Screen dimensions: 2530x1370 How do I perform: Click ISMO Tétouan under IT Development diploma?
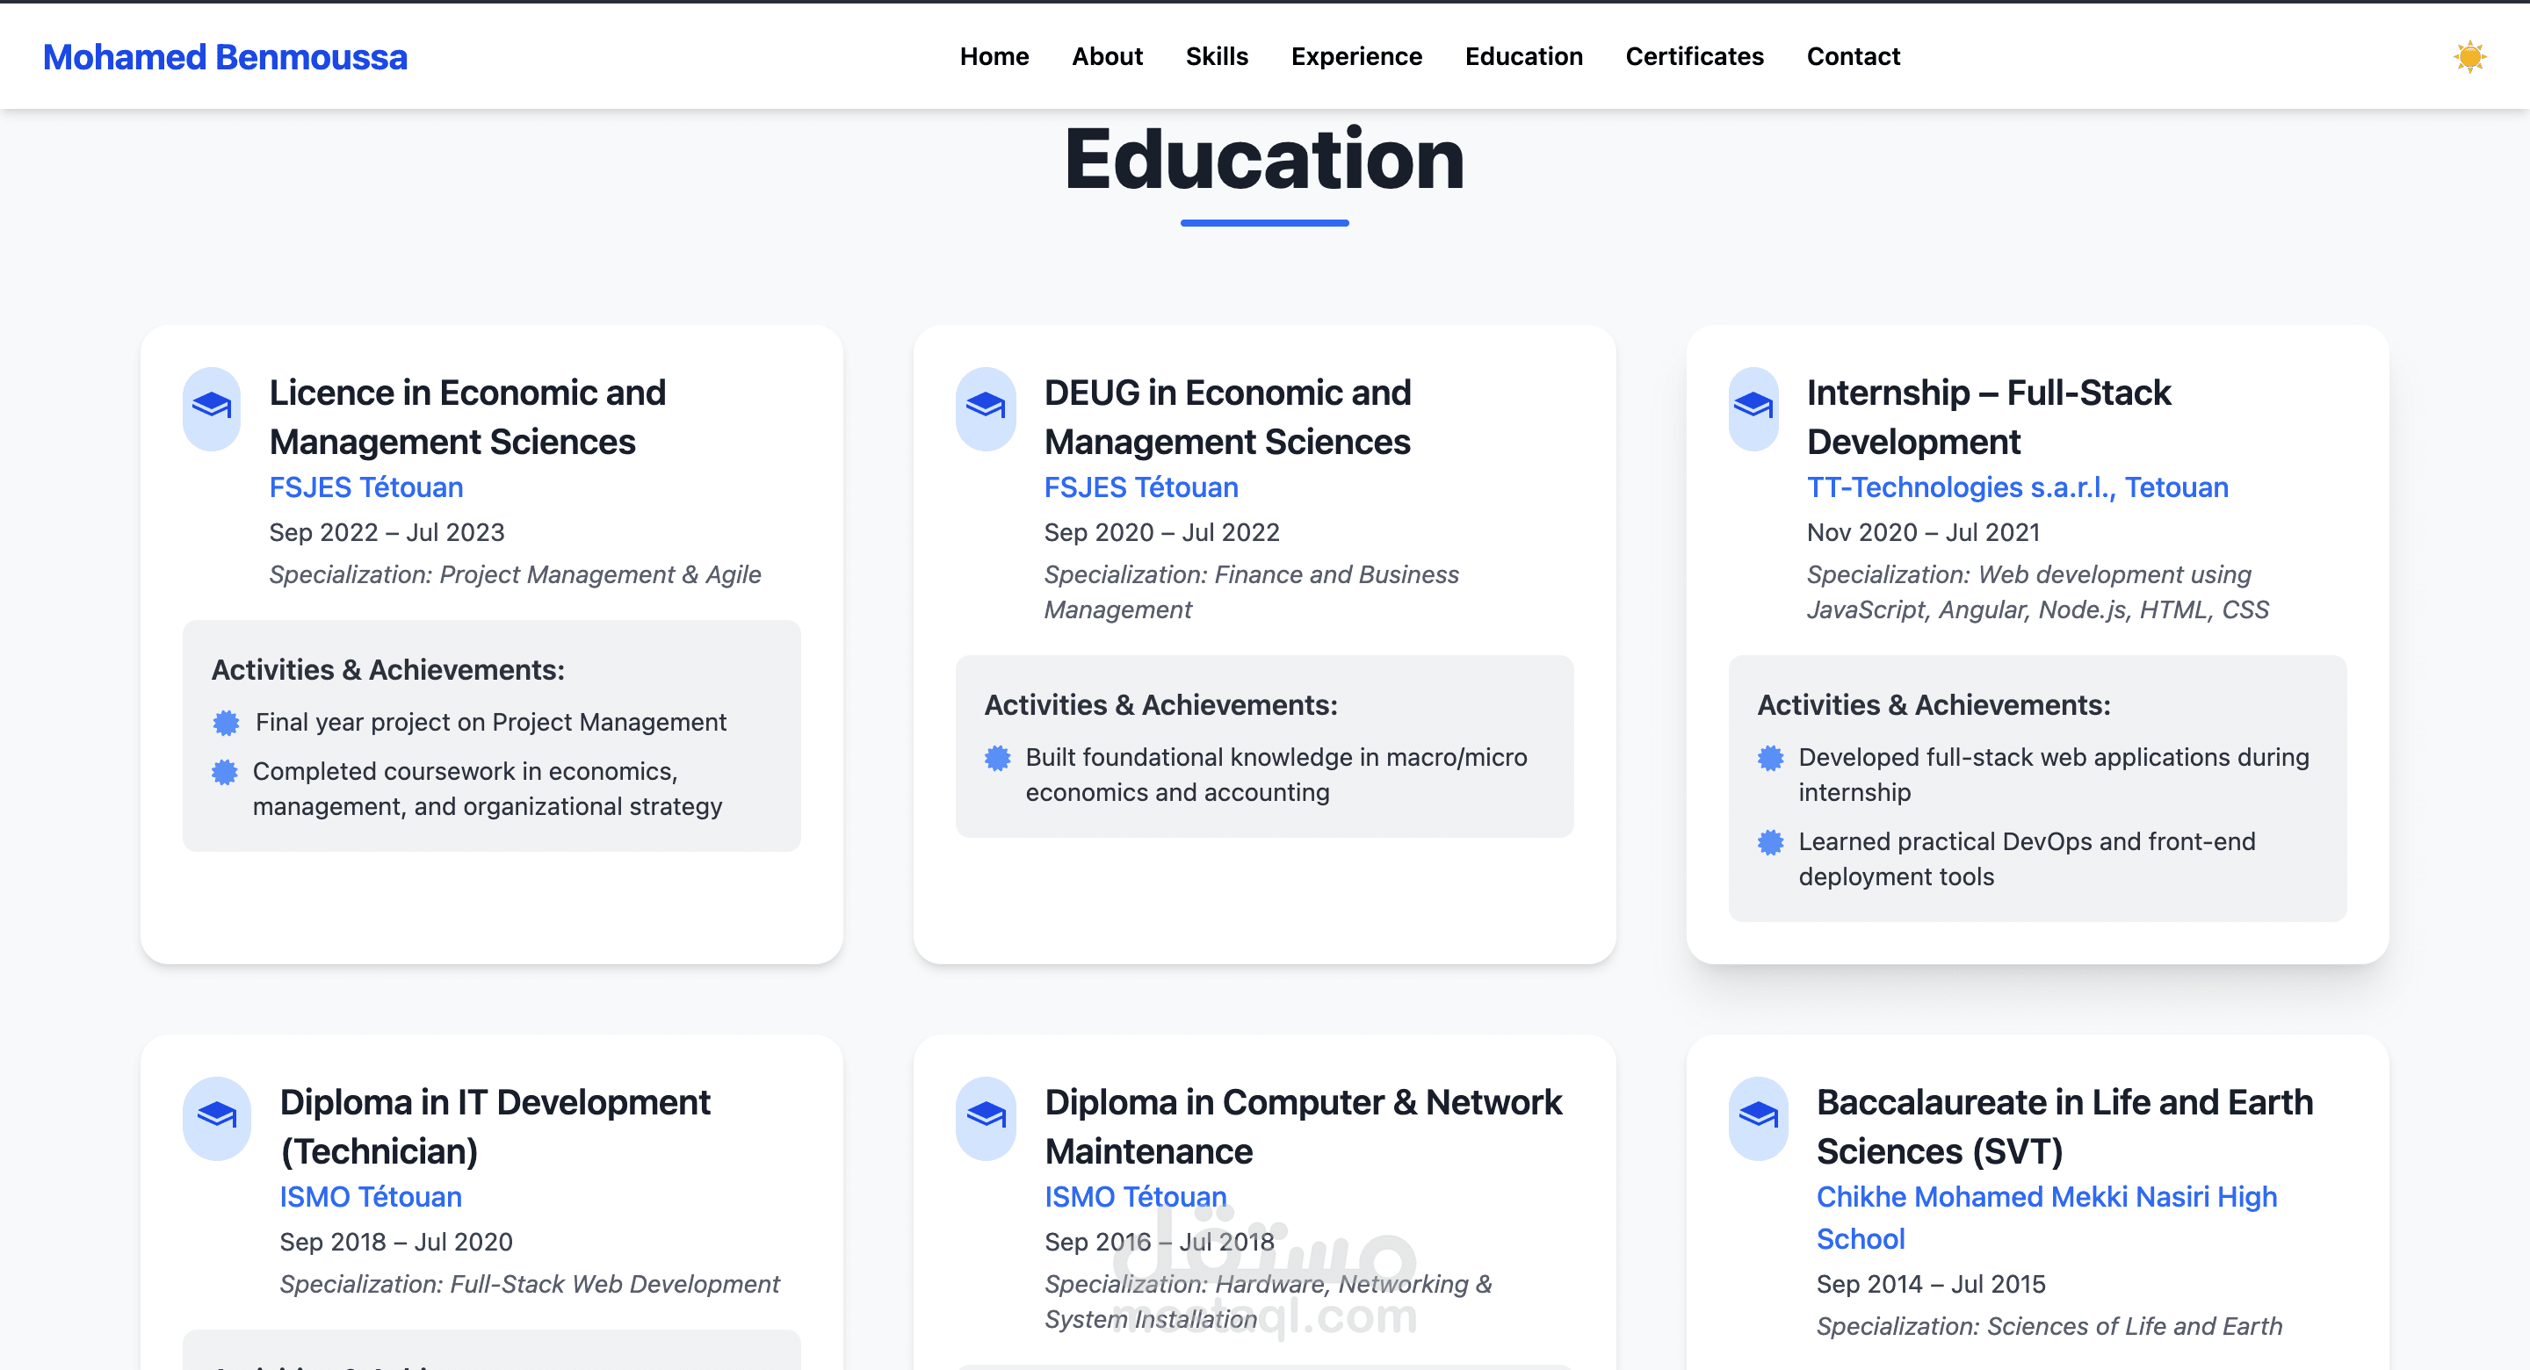tap(370, 1197)
